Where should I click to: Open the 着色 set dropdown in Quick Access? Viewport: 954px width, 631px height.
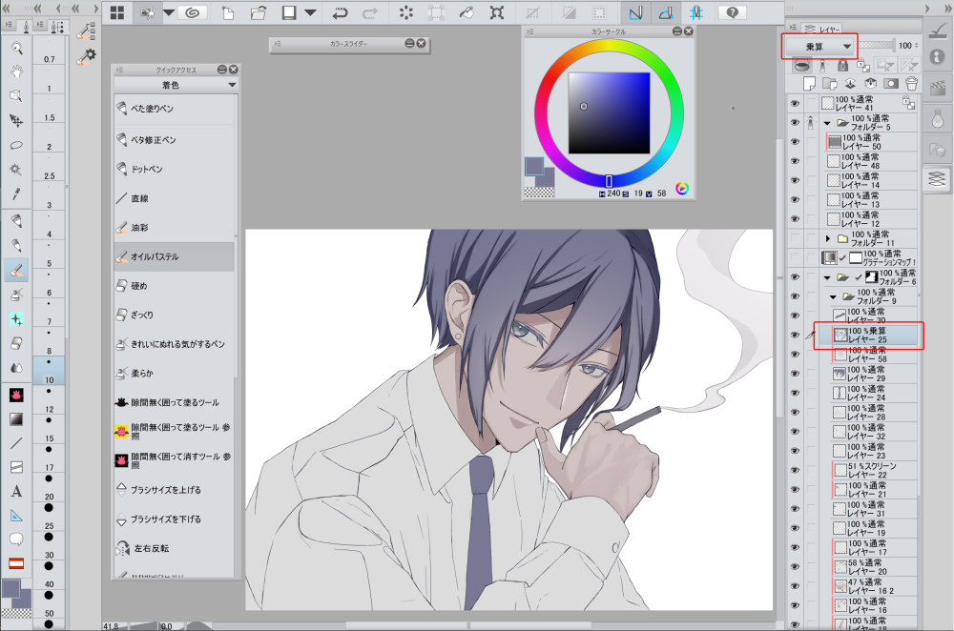[176, 85]
